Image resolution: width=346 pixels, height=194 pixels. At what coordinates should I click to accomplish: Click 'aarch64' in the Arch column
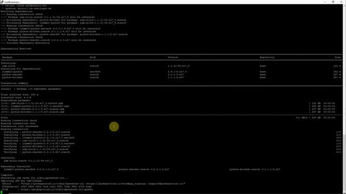[95, 72]
